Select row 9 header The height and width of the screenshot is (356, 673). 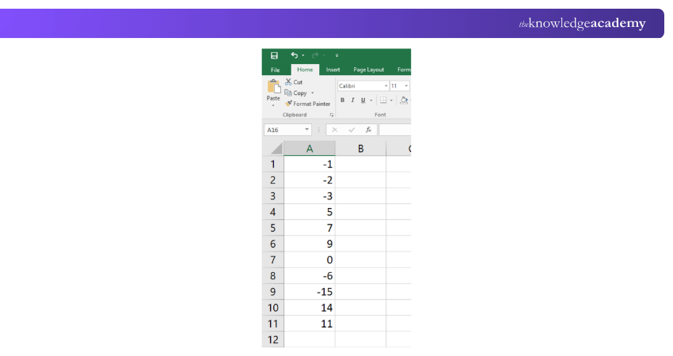(273, 292)
